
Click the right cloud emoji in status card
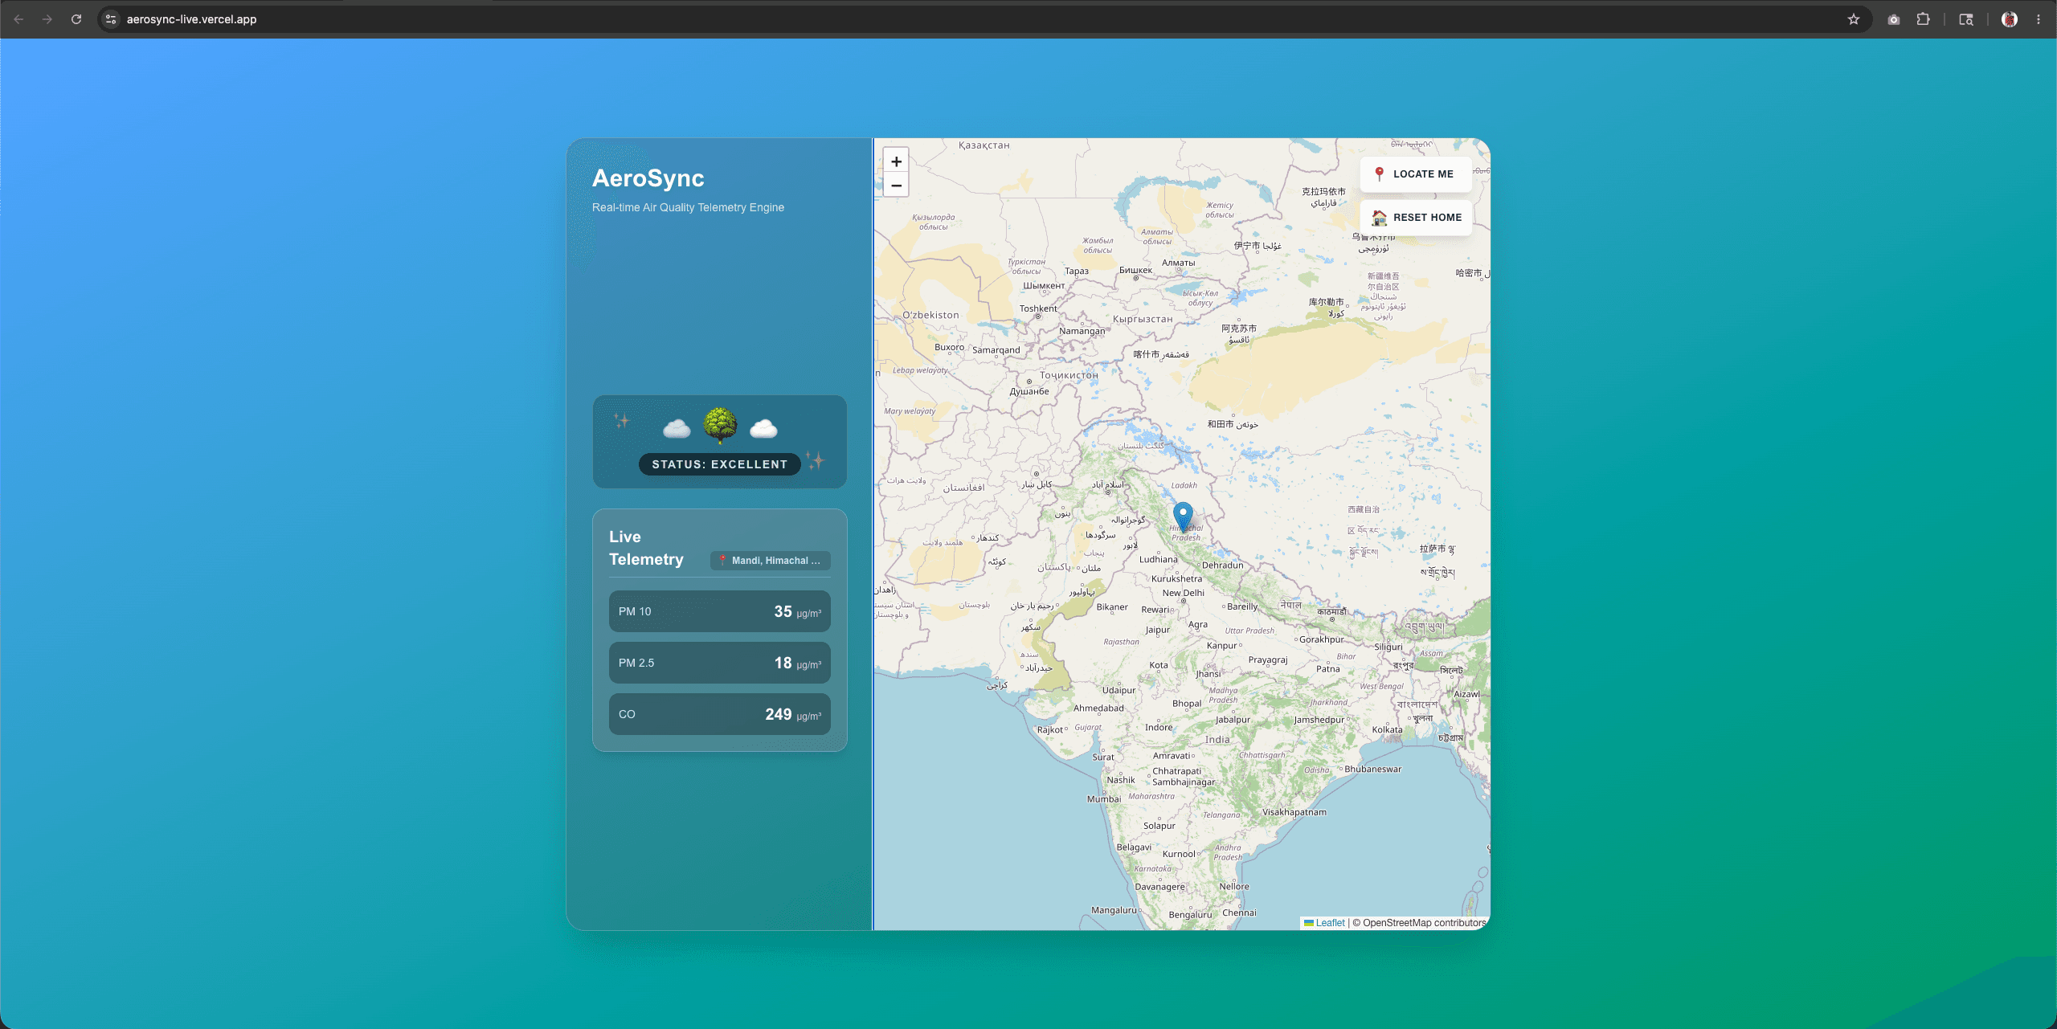pyautogui.click(x=763, y=428)
